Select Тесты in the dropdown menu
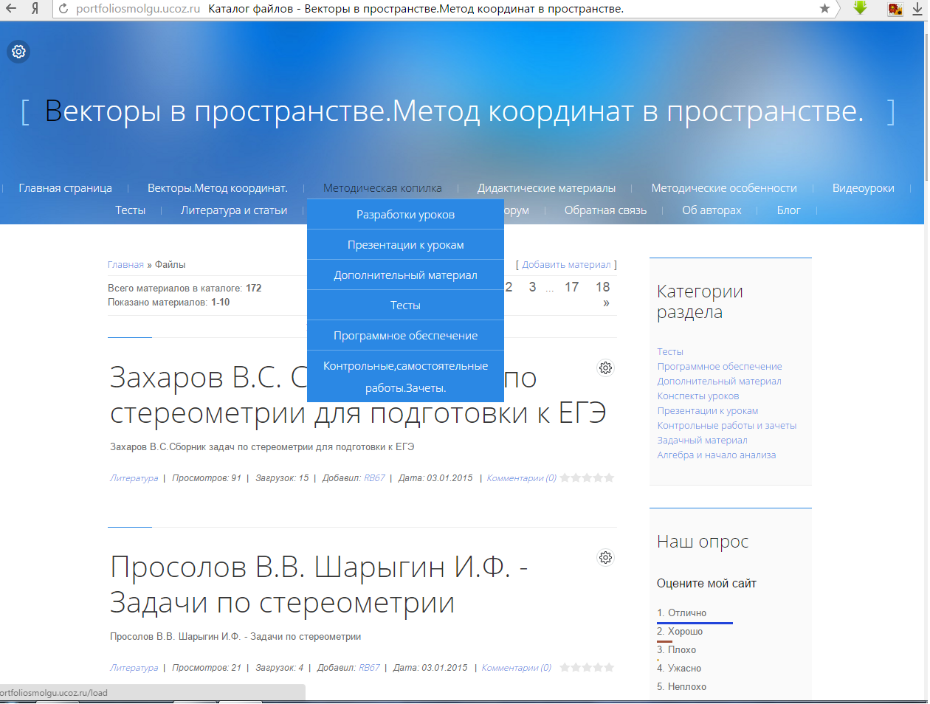This screenshot has height=704, width=930. coord(405,306)
